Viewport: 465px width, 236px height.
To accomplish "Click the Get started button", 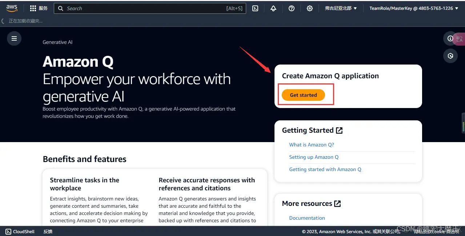I will click(304, 95).
